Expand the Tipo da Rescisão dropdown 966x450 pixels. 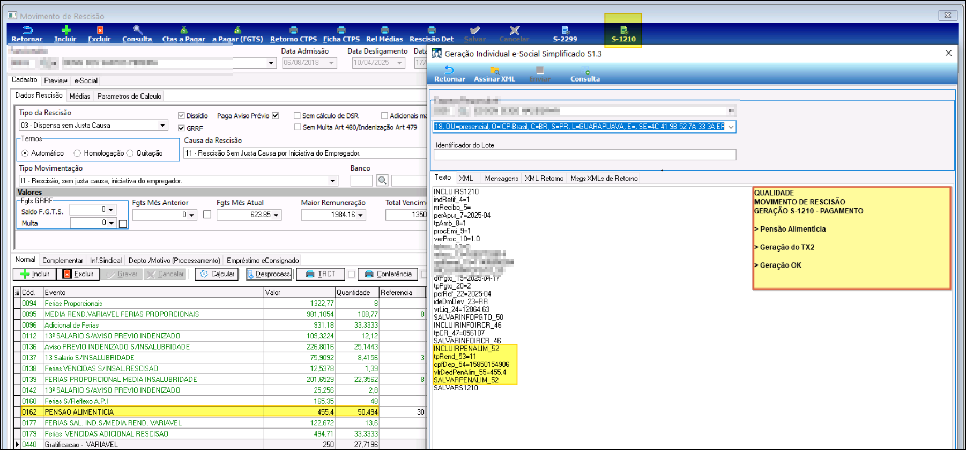162,126
